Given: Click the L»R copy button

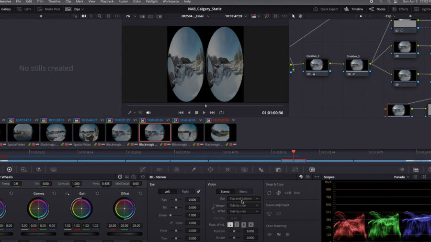Looking at the screenshot, I should tap(287, 193).
